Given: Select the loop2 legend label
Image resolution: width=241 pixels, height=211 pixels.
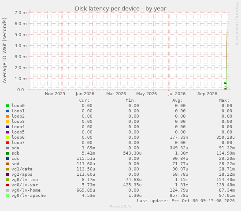Looking at the screenshot, I should coord(18,116).
